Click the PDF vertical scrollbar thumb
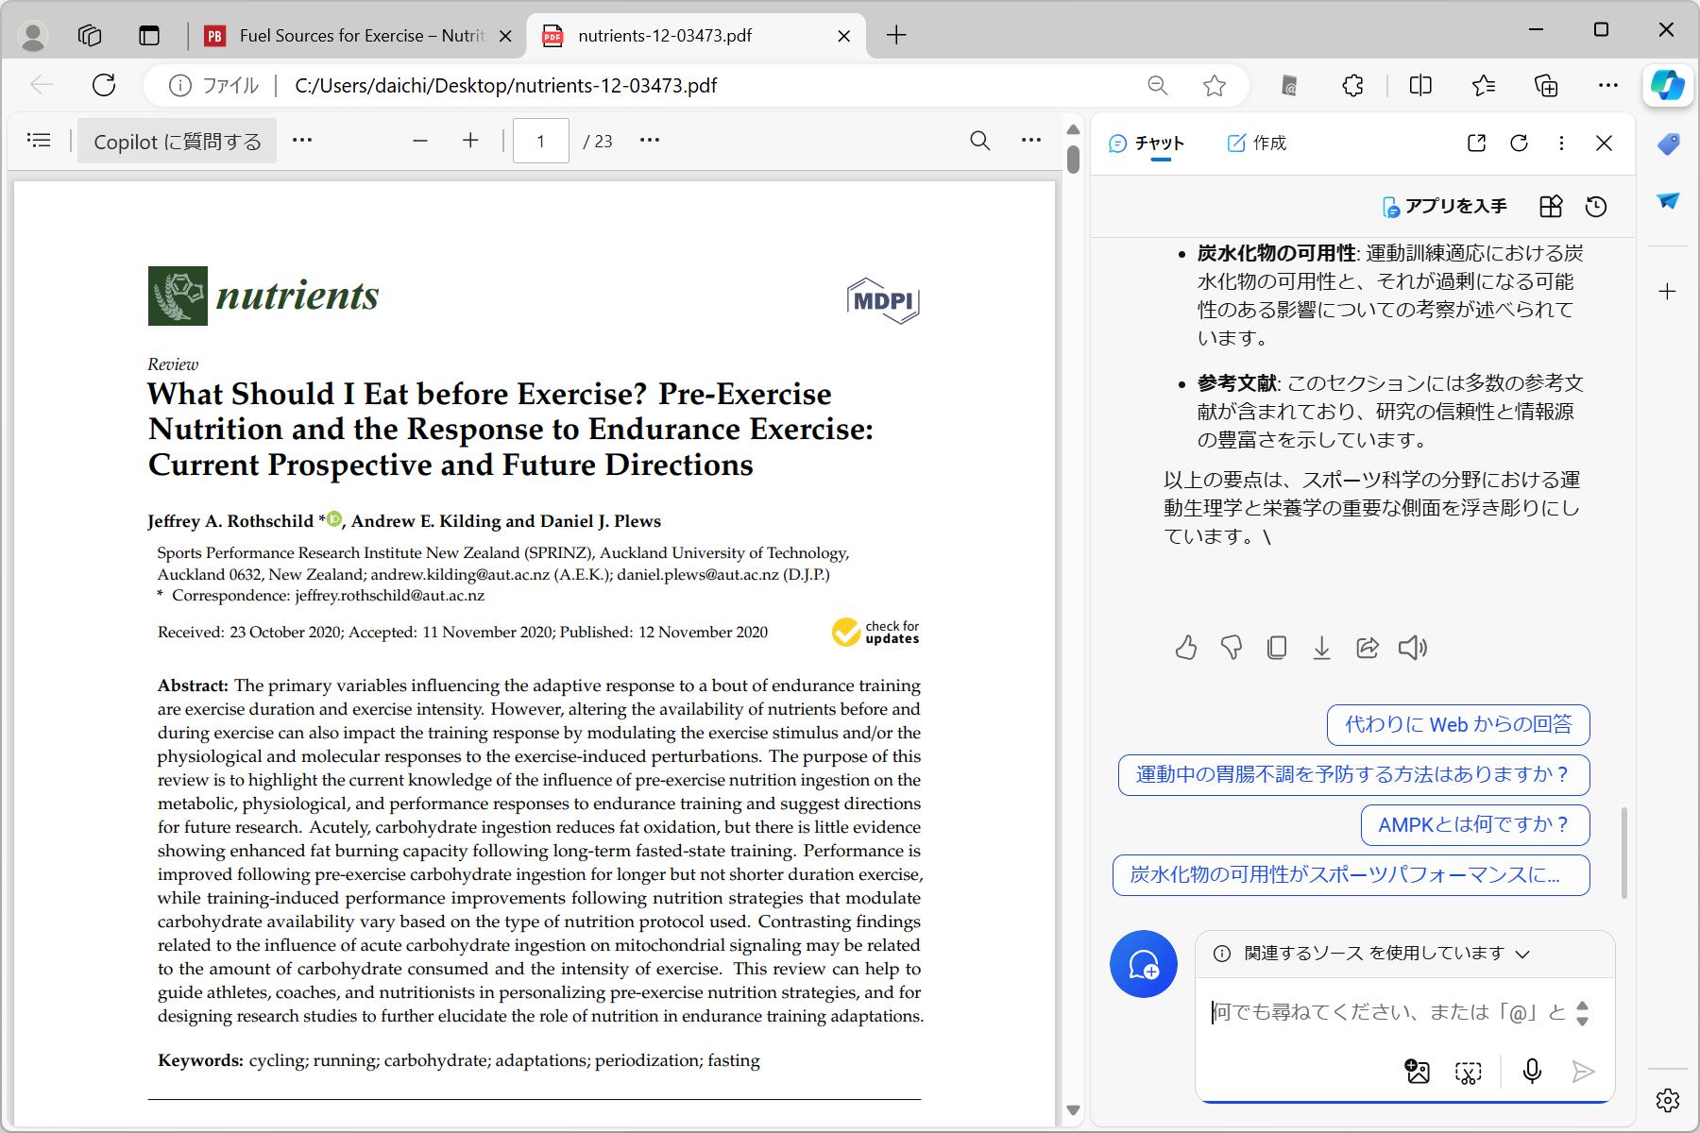This screenshot has width=1700, height=1133. coord(1073,159)
